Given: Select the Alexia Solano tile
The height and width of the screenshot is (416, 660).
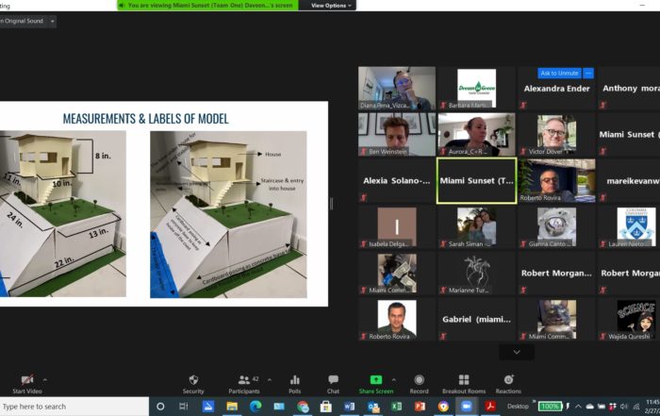Looking at the screenshot, I should (x=397, y=181).
